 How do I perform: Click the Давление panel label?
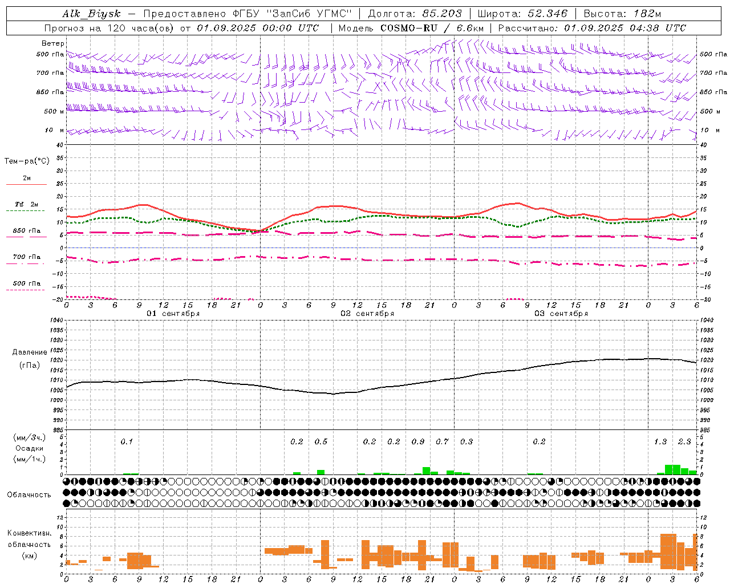click(29, 352)
